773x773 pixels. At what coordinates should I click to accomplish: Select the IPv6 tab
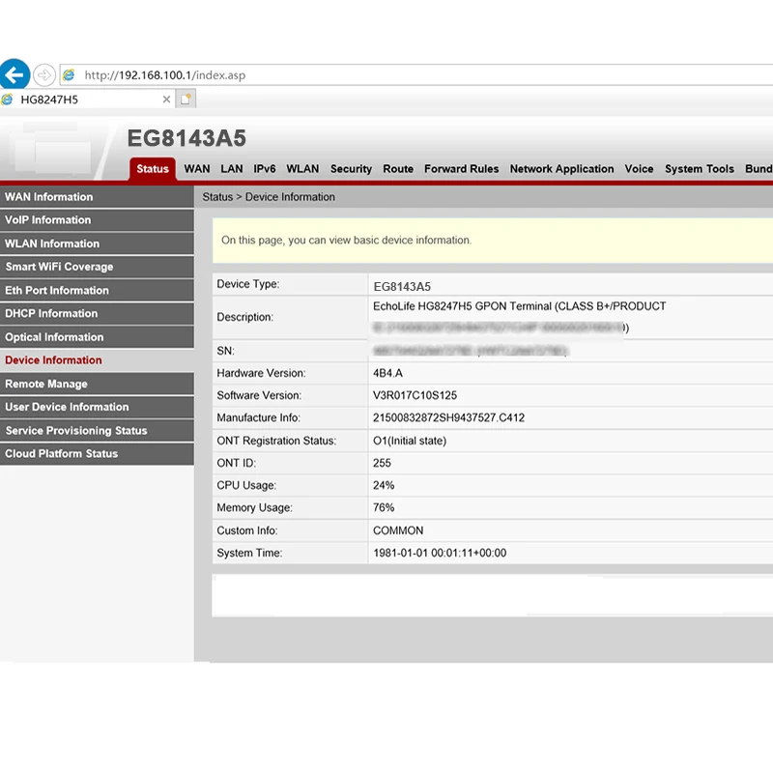click(265, 169)
